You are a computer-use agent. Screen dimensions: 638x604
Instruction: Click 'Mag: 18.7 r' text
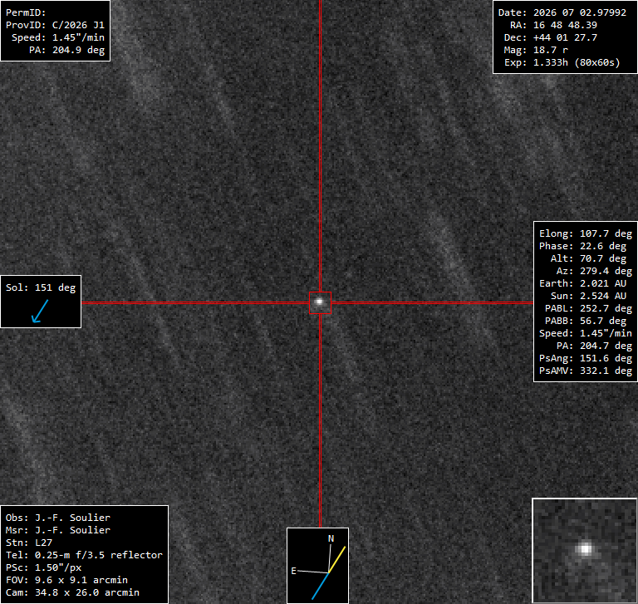536,50
